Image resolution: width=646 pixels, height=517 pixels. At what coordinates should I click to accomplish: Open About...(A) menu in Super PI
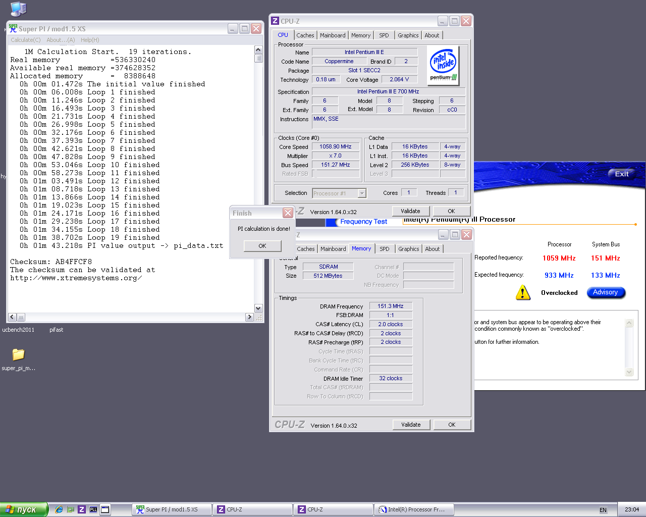[61, 40]
